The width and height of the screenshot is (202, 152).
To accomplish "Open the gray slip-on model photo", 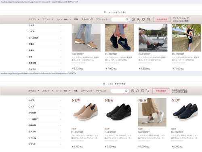I will click(x=152, y=112).
